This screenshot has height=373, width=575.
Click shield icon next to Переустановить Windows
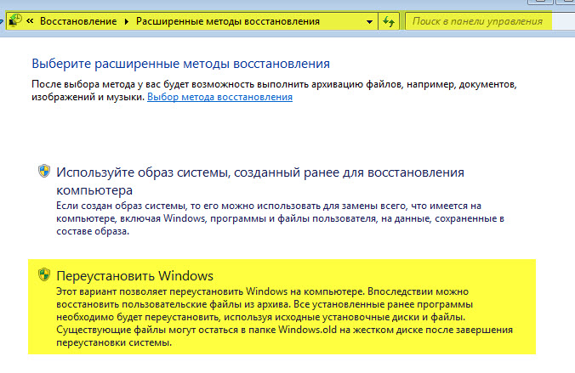pos(44,274)
